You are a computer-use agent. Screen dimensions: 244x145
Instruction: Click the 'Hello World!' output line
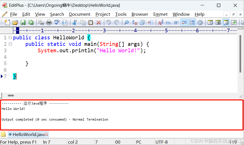coord(13,109)
